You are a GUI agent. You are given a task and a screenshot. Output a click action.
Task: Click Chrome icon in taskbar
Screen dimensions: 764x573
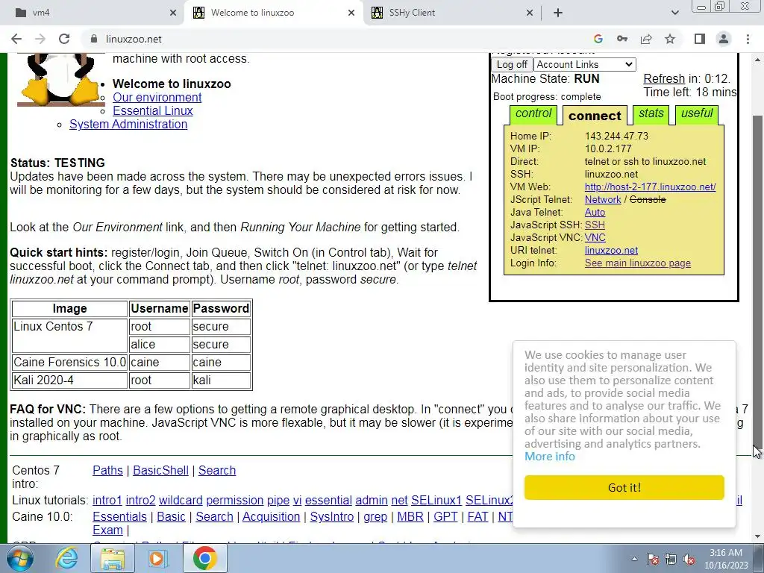[204, 558]
